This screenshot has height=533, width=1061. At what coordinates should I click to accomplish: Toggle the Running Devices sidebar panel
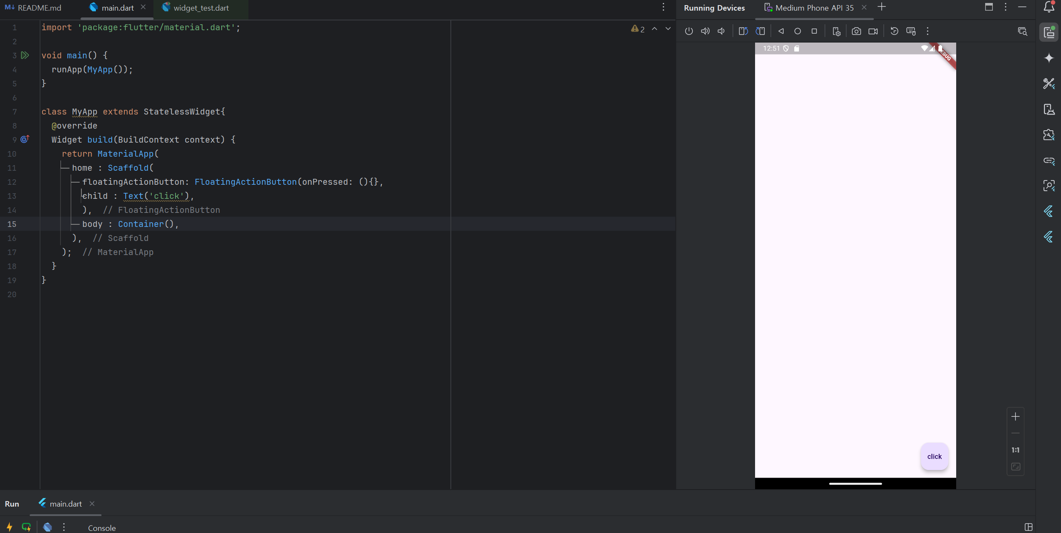[1049, 33]
